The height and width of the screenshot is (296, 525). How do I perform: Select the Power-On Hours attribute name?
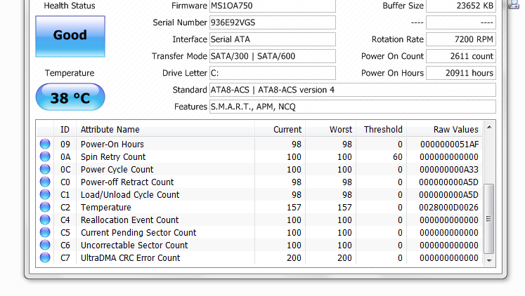pyautogui.click(x=112, y=144)
